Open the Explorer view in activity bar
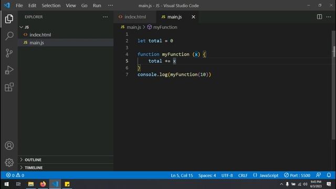 pos(9,19)
